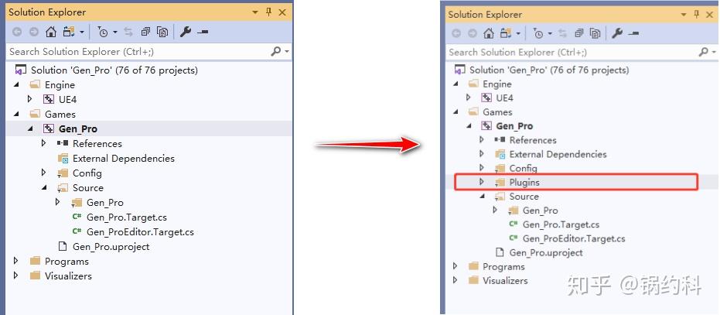Open search options dropdown in left search box
Viewport: 720px width, 315px height.
click(288, 52)
